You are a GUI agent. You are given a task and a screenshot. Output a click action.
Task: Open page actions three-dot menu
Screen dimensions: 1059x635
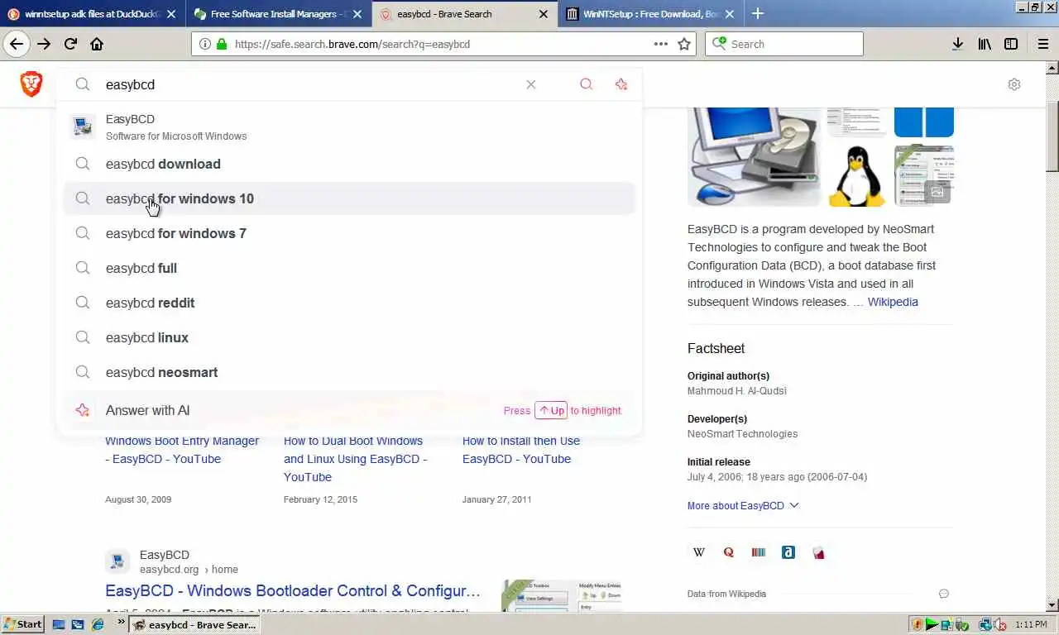point(661,44)
